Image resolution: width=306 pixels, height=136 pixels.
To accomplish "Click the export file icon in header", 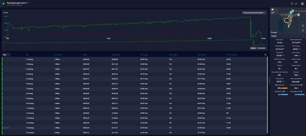I will point(292,4).
